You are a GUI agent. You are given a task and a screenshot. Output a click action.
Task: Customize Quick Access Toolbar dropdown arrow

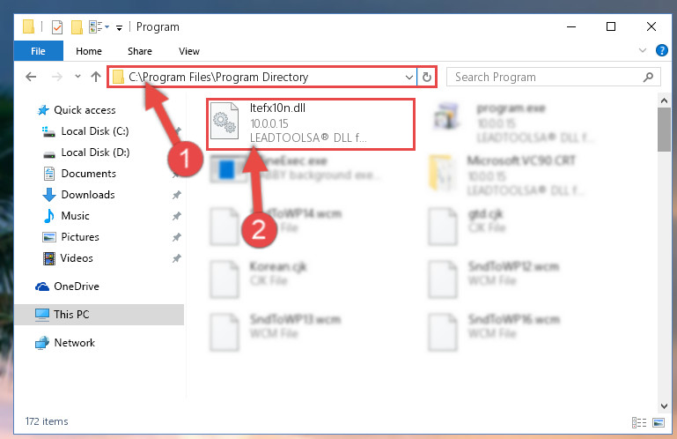(x=119, y=28)
